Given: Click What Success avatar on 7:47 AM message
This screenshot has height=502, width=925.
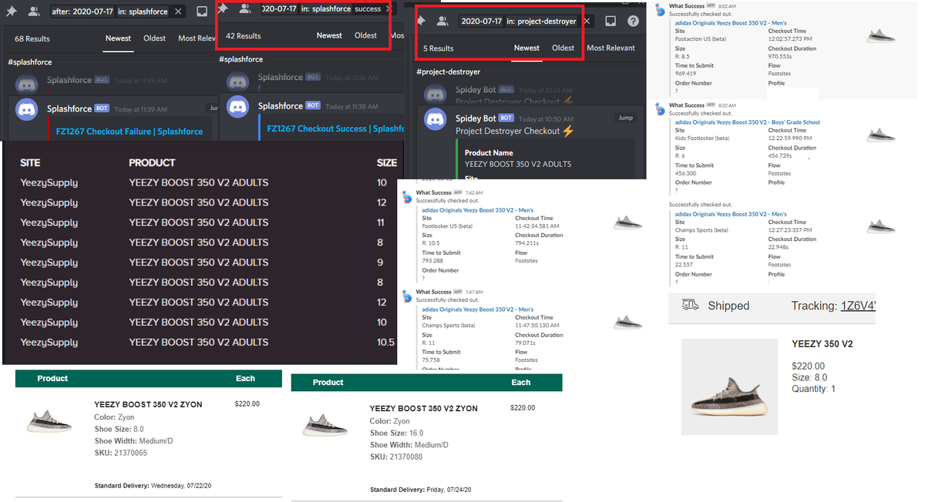Looking at the screenshot, I should 407,296.
